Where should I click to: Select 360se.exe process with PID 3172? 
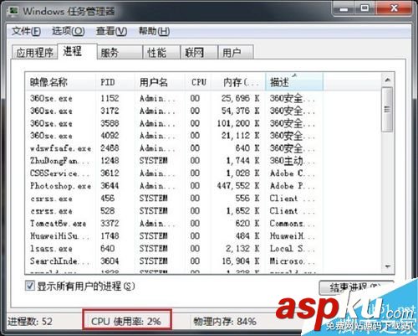click(x=173, y=111)
